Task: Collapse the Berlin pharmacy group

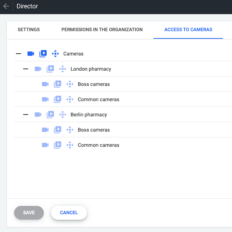Action: pos(26,115)
